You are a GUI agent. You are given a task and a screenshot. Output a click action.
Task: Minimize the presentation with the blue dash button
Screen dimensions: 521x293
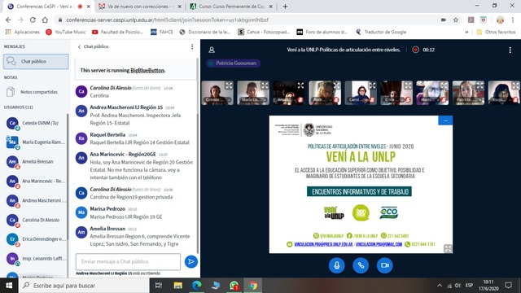tap(445, 120)
